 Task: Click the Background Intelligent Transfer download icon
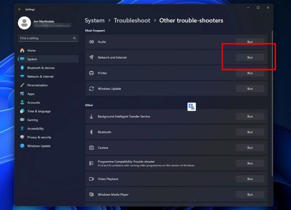(x=91, y=116)
